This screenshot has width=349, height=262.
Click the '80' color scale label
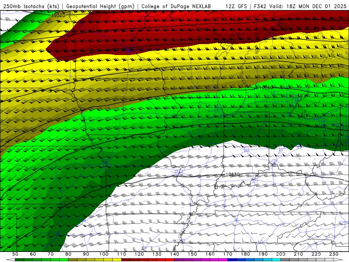click(x=68, y=254)
